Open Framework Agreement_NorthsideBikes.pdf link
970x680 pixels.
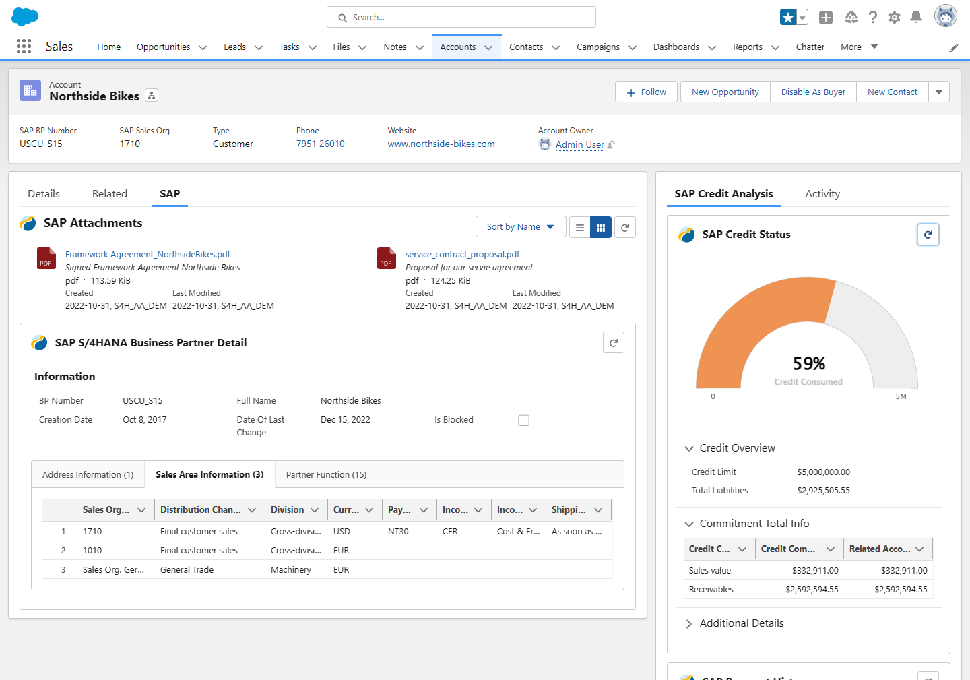[148, 255]
